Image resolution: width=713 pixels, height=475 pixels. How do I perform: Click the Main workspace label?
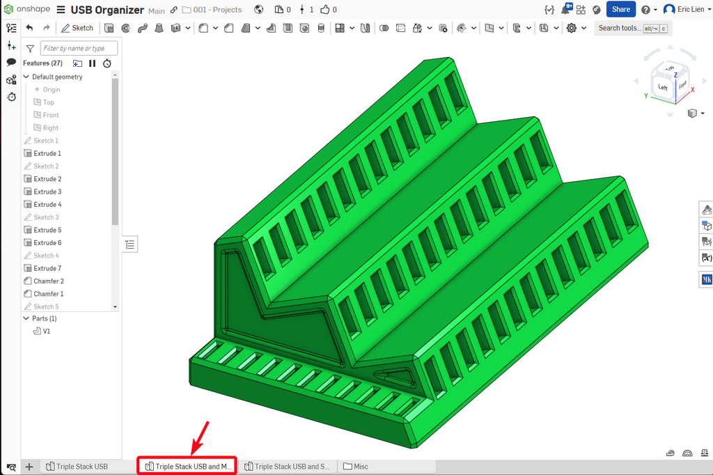tap(157, 11)
